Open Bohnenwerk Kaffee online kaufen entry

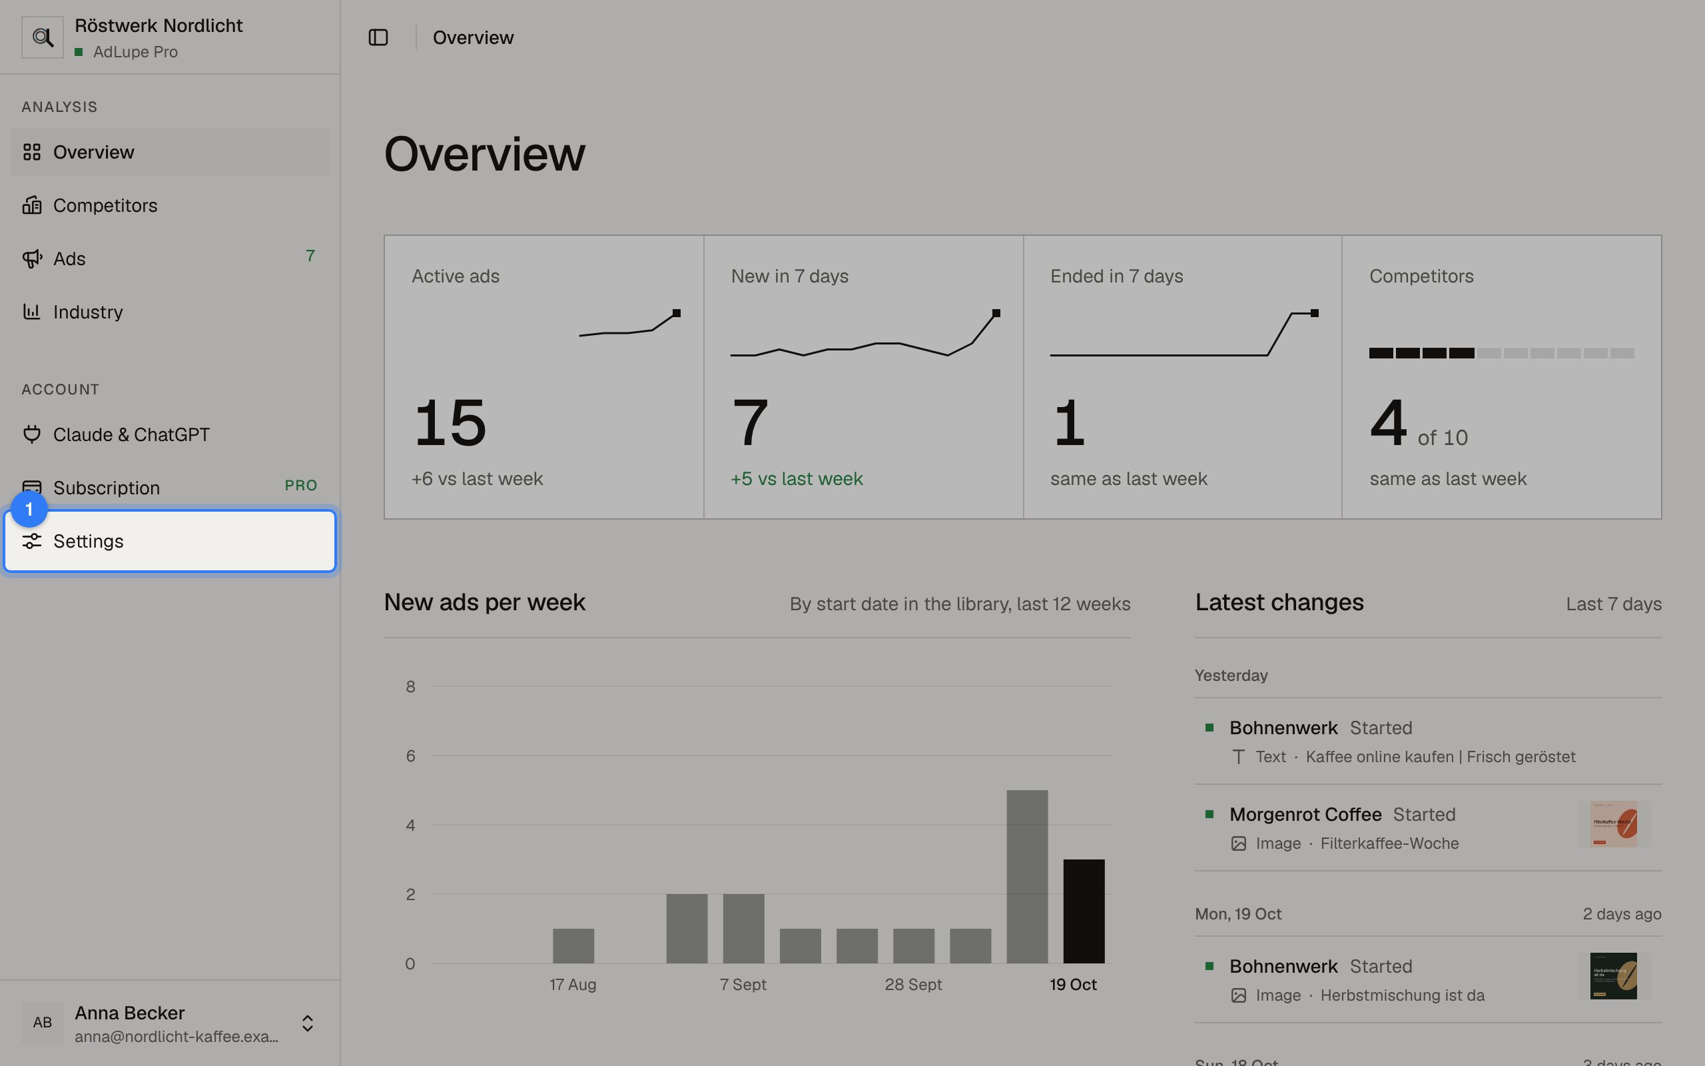(x=1428, y=741)
